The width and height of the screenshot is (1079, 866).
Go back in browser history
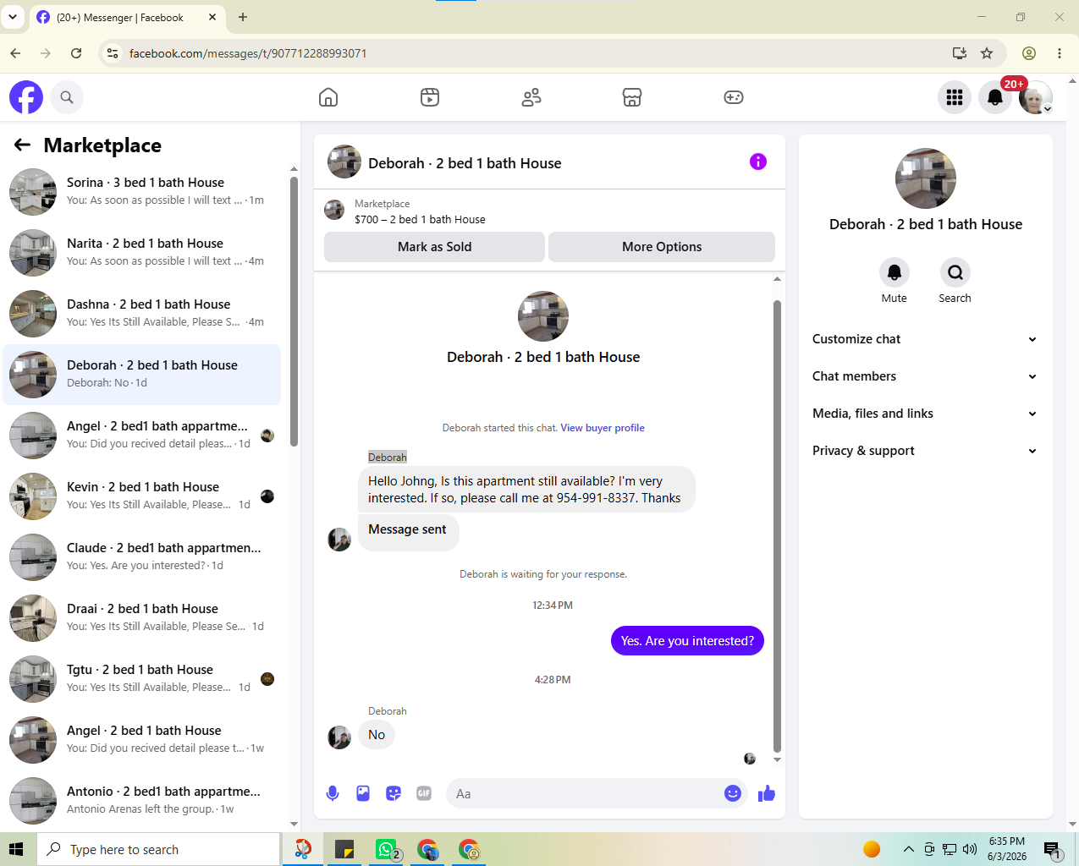click(15, 53)
